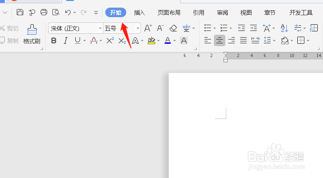Apply blue font color A
Screen dimensions: 323x178
pyautogui.click(x=168, y=40)
